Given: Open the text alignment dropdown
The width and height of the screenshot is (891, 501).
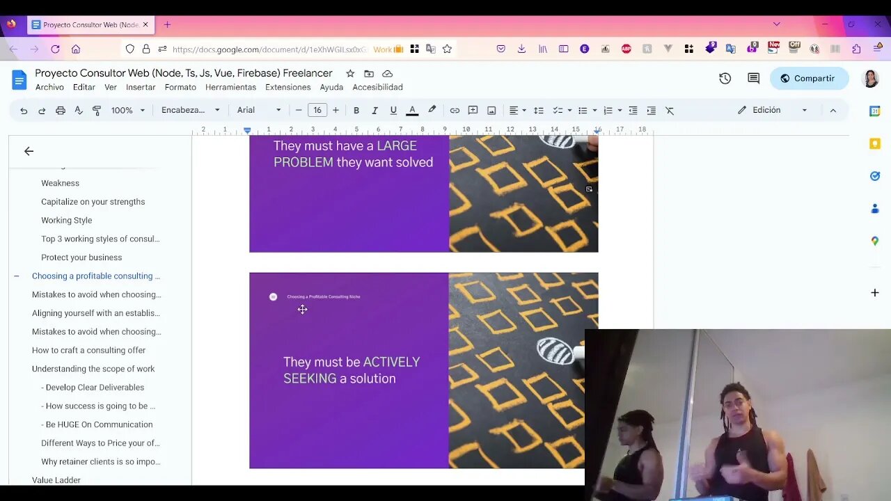Looking at the screenshot, I should coord(517,111).
